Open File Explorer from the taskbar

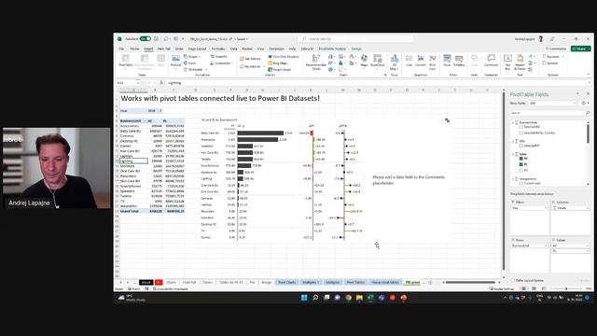click(x=359, y=298)
